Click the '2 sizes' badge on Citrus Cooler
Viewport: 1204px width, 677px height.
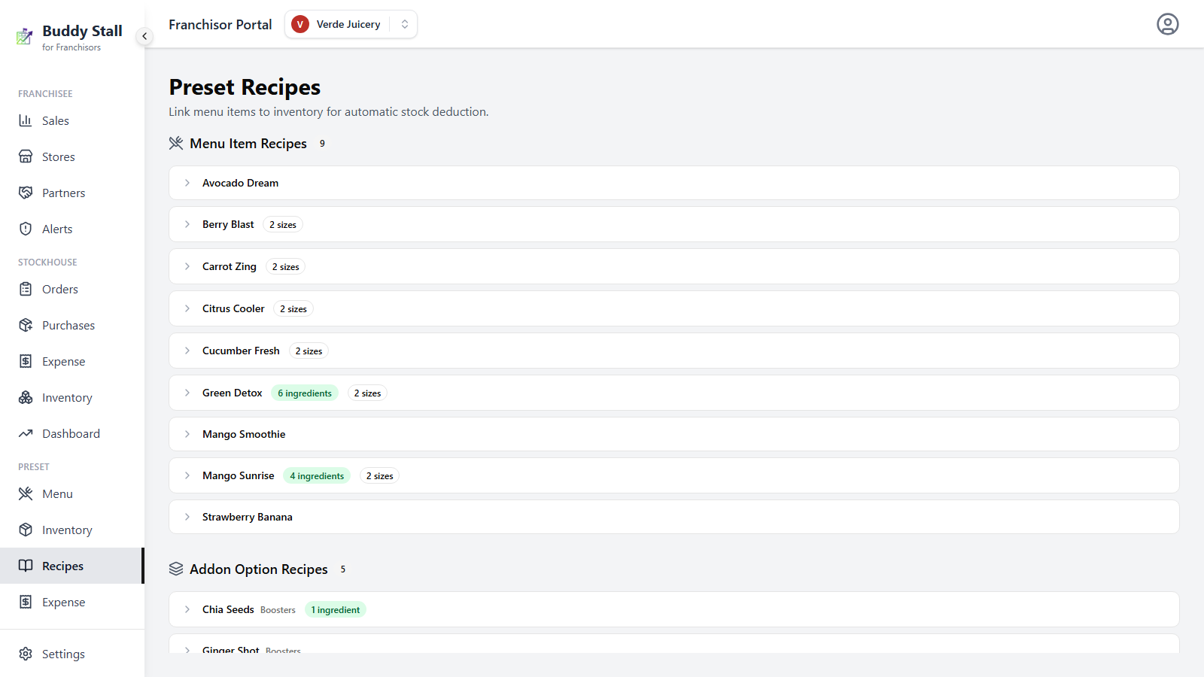click(x=293, y=308)
